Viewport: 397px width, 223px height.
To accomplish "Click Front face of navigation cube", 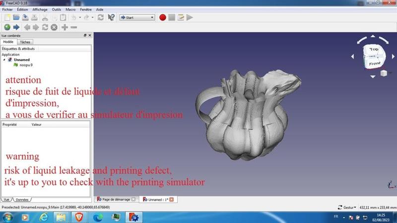I will coord(375,63).
